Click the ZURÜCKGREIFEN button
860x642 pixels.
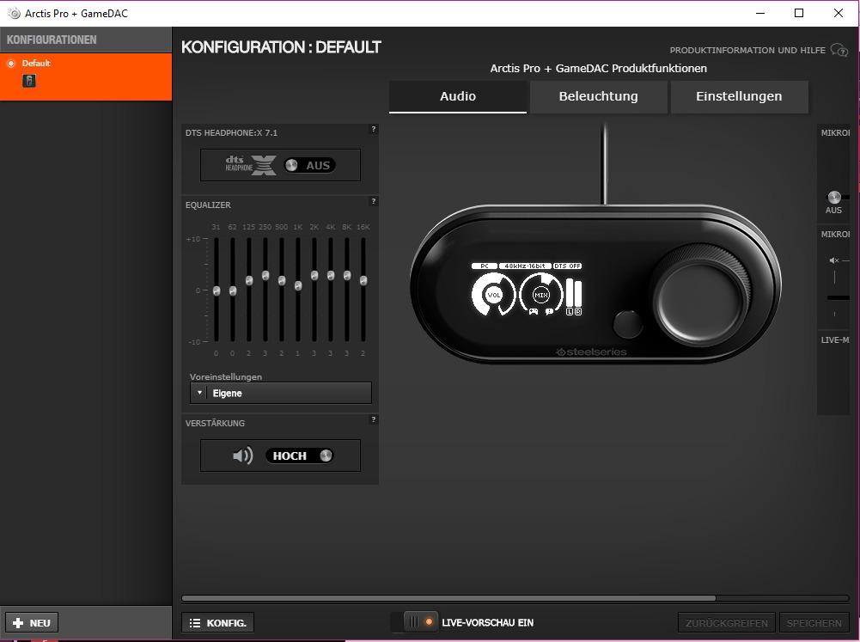pyautogui.click(x=727, y=623)
